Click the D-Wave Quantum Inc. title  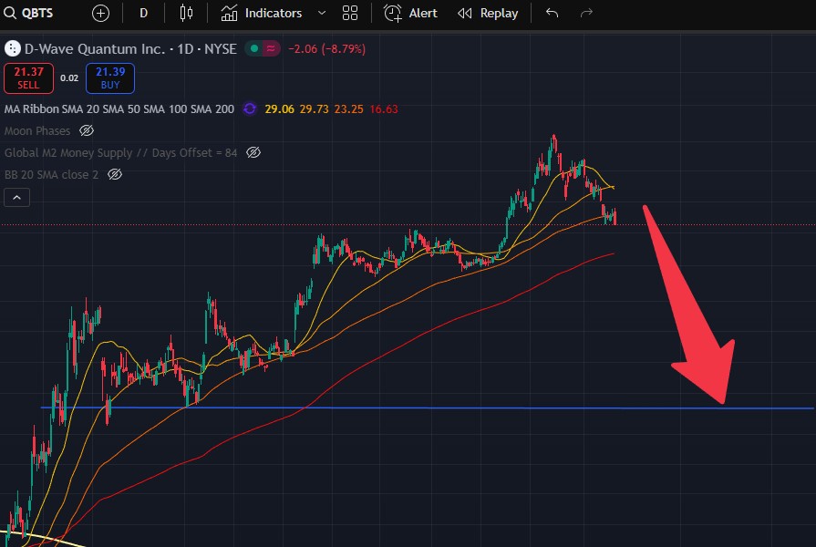[x=130, y=49]
